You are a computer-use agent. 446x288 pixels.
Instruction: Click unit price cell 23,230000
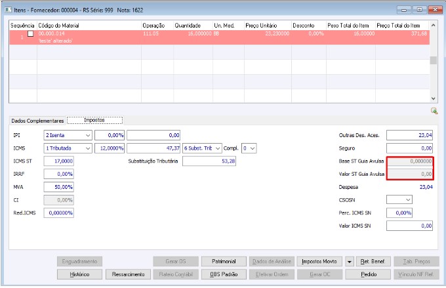(277, 33)
